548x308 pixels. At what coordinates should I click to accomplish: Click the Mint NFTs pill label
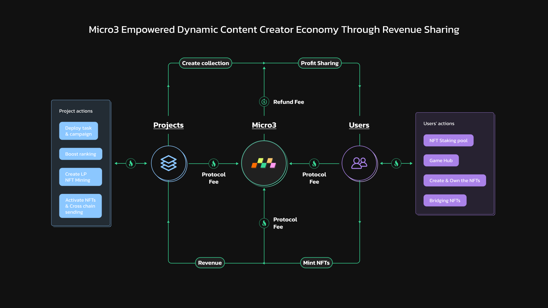[x=316, y=263]
